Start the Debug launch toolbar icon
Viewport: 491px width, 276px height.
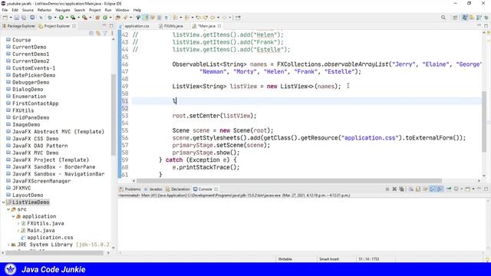(x=50, y=18)
